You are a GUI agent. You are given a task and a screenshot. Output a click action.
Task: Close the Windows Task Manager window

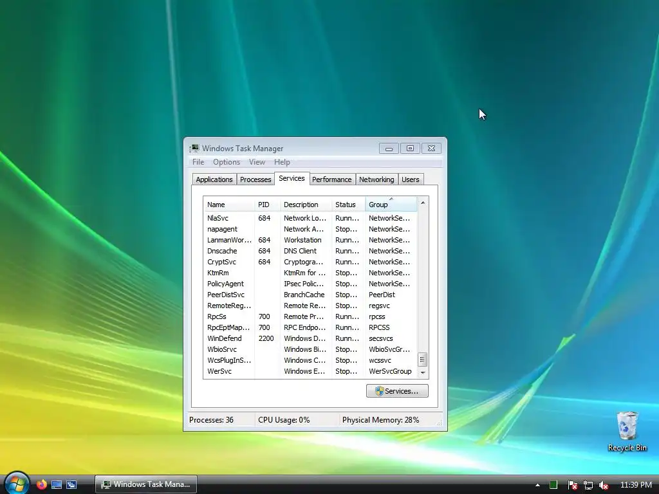[431, 149]
